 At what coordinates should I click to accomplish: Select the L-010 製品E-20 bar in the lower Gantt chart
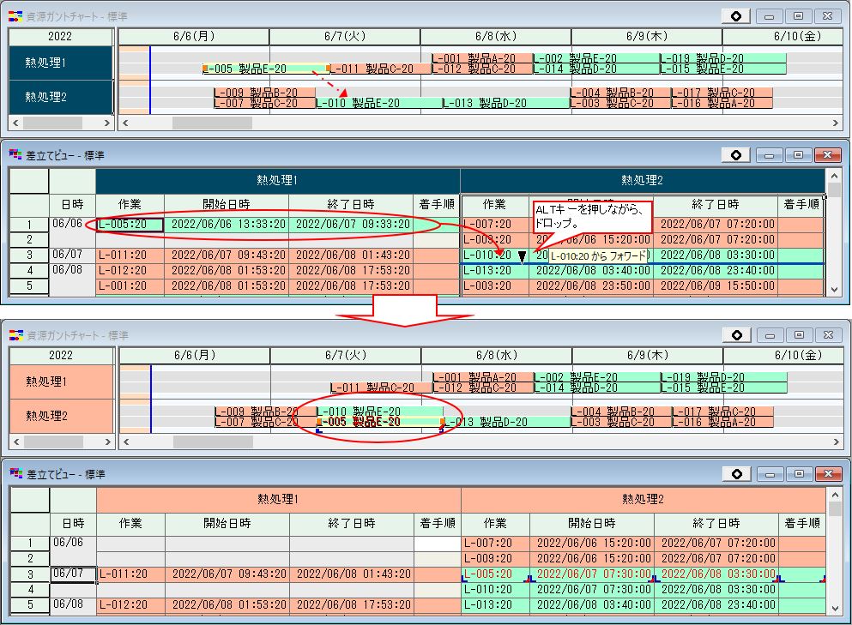coord(380,412)
